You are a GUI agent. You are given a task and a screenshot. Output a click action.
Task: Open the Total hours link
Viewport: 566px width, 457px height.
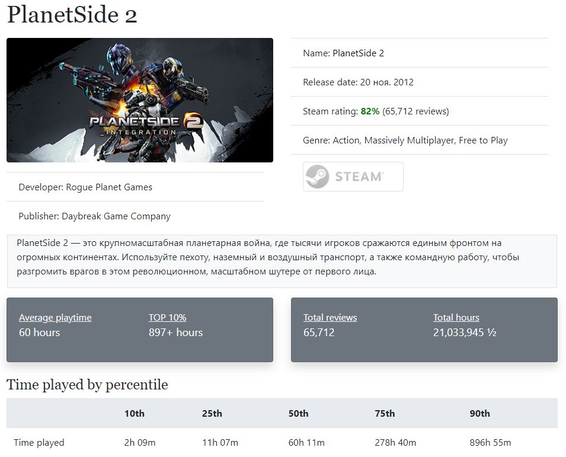pyautogui.click(x=456, y=318)
